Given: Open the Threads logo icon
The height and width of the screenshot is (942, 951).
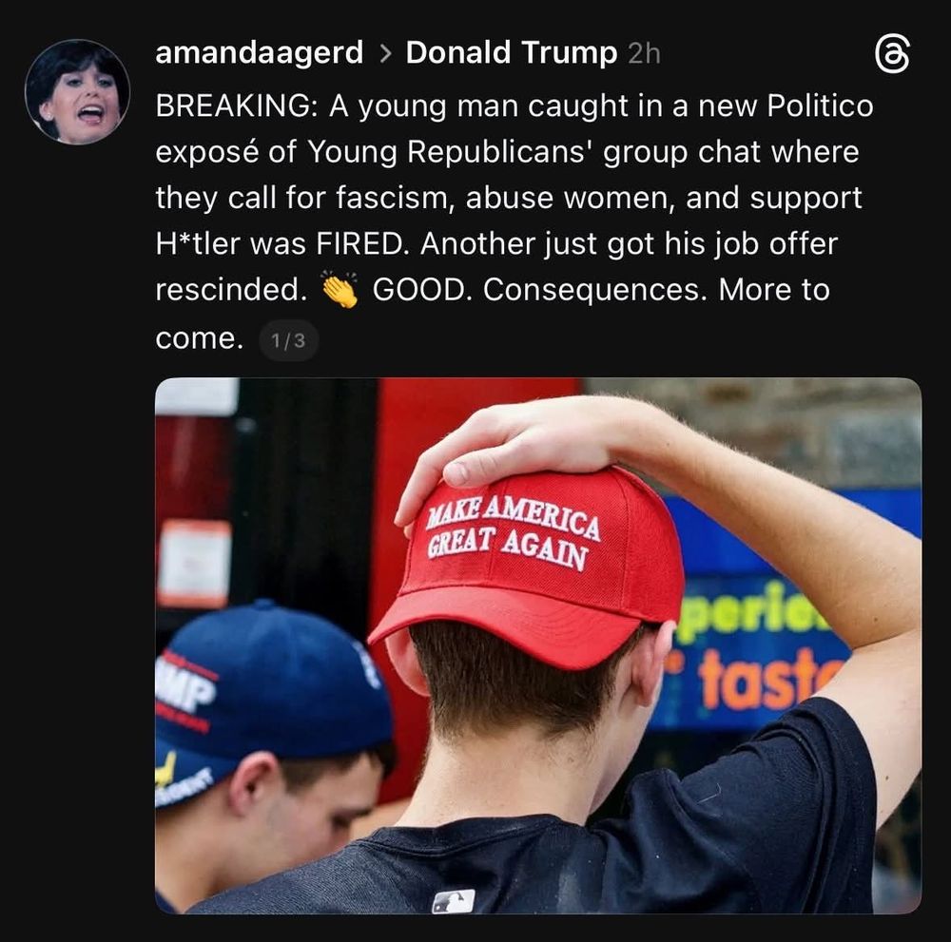Looking at the screenshot, I should pos(892,54).
